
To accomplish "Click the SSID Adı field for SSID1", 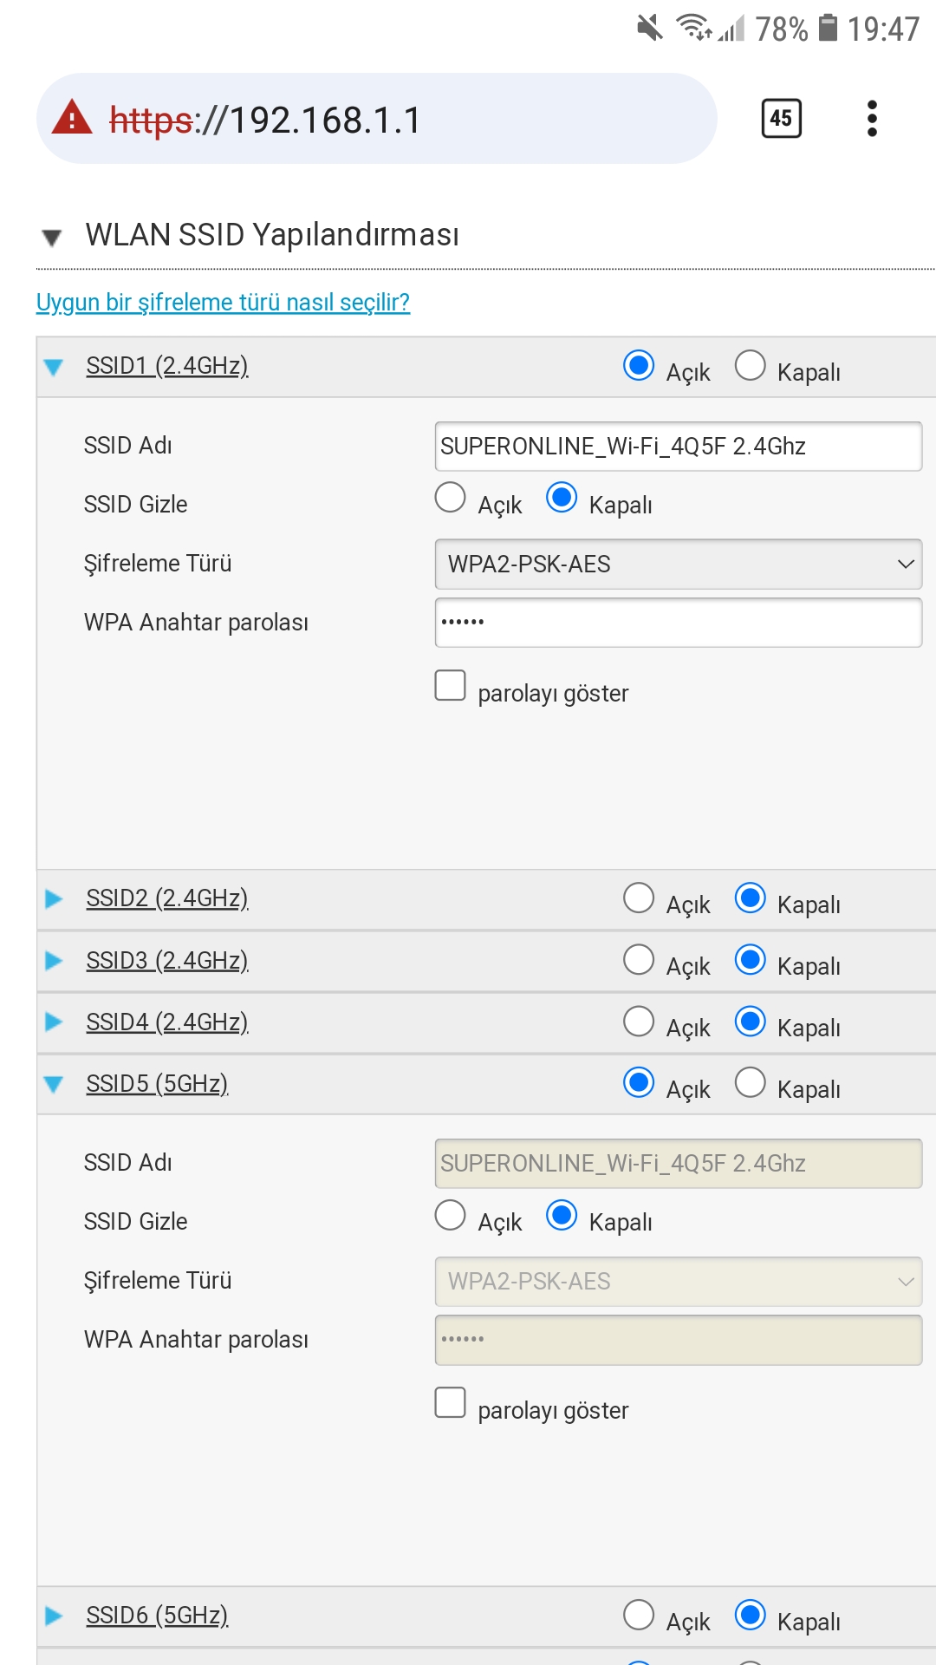I will (x=678, y=447).
